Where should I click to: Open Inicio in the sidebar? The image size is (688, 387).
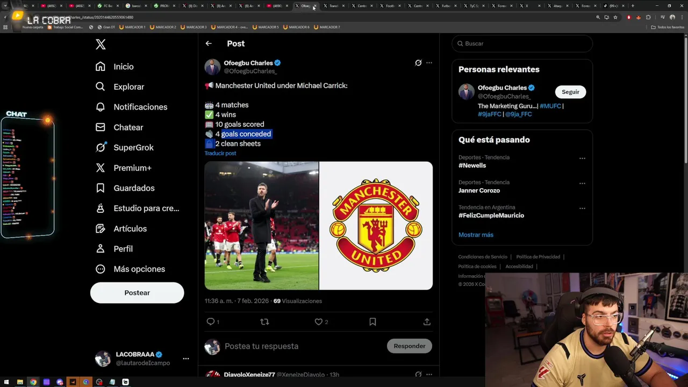tap(114, 67)
